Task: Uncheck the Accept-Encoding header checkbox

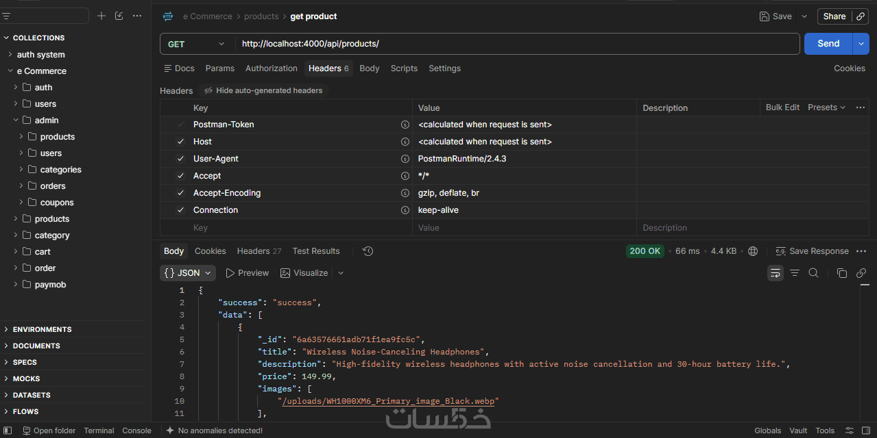Action: tap(180, 193)
